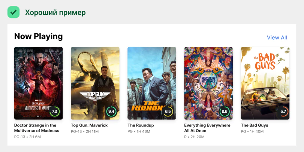The image size is (304, 152).
Task: Click the 8.6 rating circle
Action: pos(224,112)
